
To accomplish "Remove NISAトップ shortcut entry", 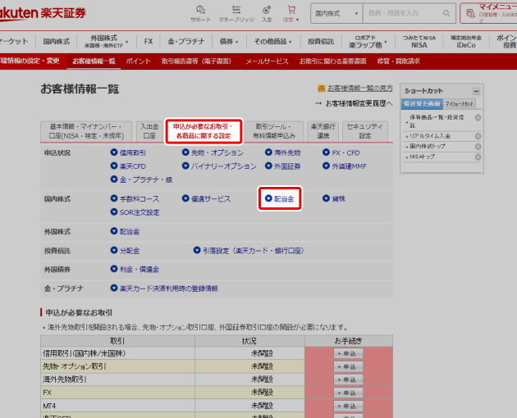I will [x=478, y=157].
